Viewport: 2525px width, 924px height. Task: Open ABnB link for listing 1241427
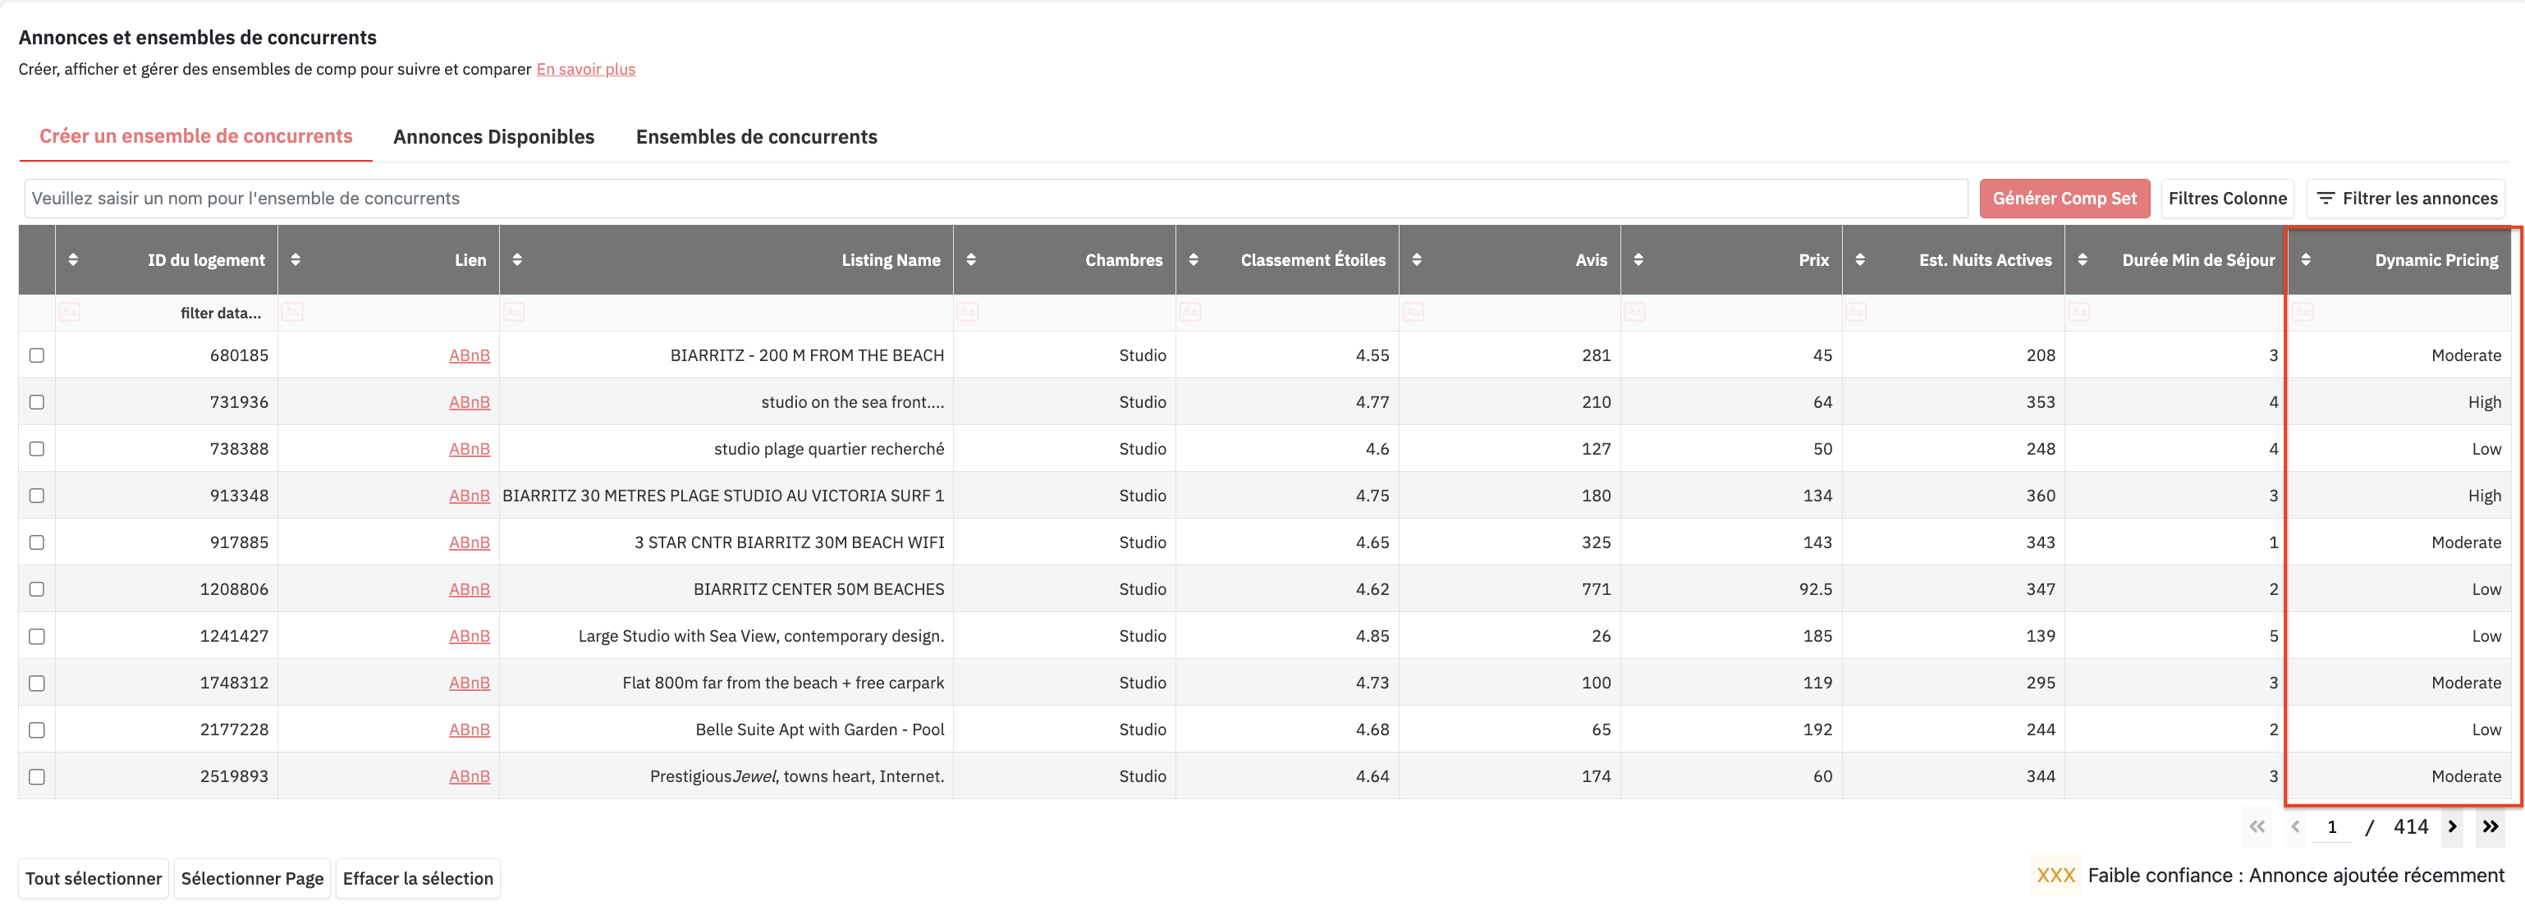point(470,636)
